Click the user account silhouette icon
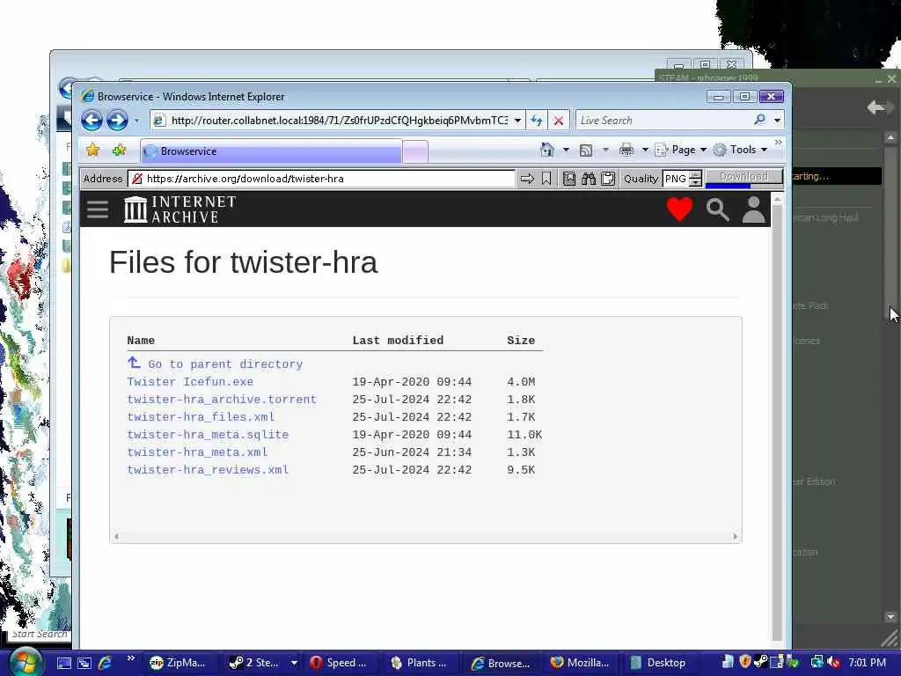The width and height of the screenshot is (901, 676). (x=754, y=209)
